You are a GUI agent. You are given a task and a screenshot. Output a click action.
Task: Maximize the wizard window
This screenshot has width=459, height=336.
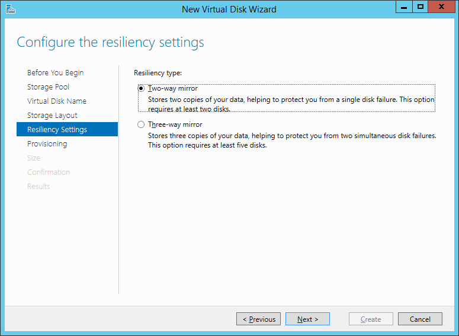(x=421, y=7)
